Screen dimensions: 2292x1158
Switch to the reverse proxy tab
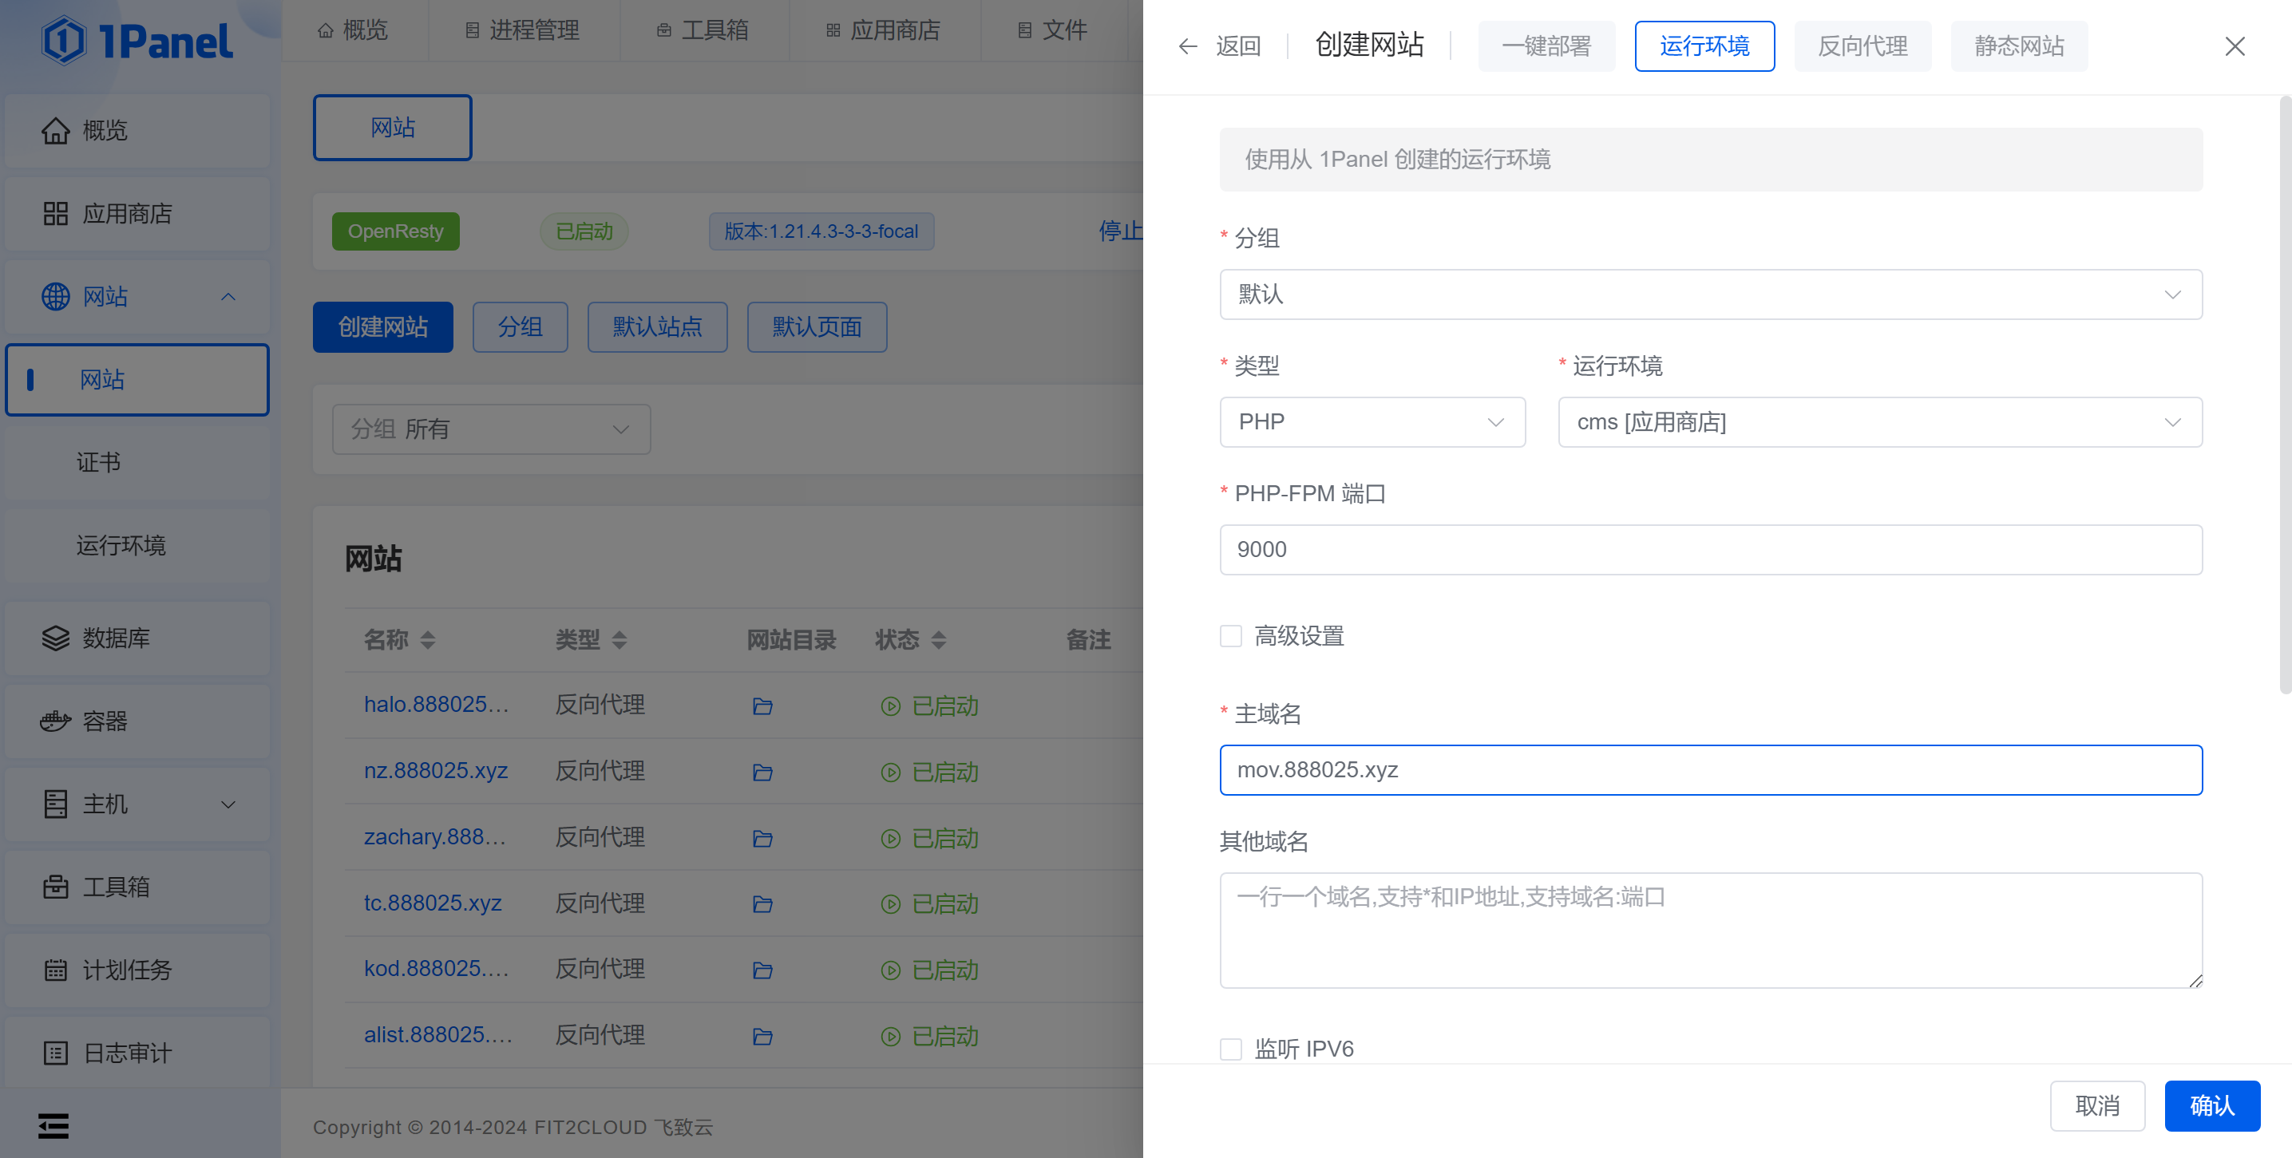(x=1862, y=46)
